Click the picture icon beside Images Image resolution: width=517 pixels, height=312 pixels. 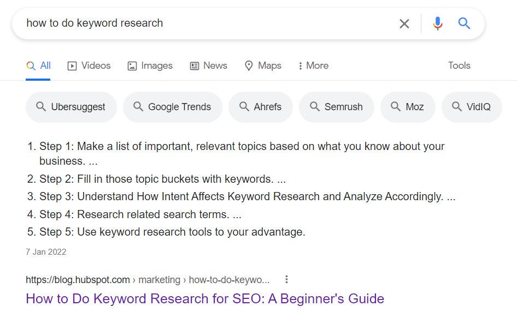pos(132,66)
